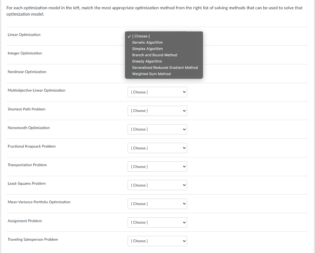Screen dimensions: 315x253
Task: Choose Generalized Reduced Gradient Method
Action: 165,68
